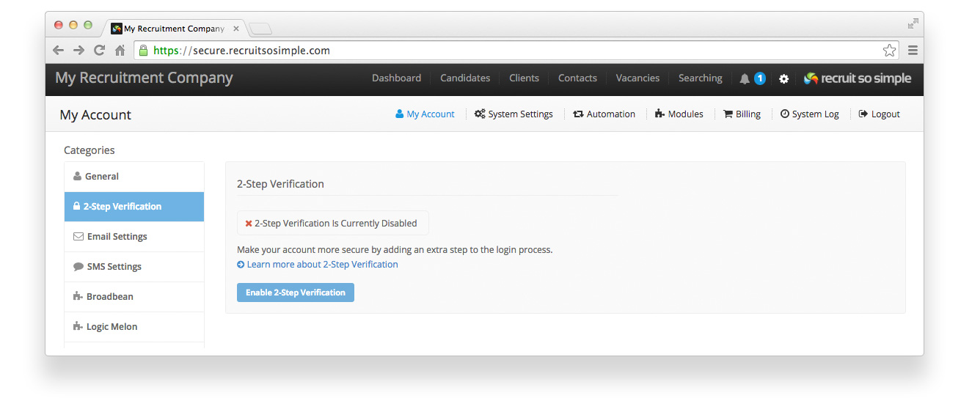972x412 pixels.
Task: Open Logic Melon category
Action: click(x=134, y=327)
